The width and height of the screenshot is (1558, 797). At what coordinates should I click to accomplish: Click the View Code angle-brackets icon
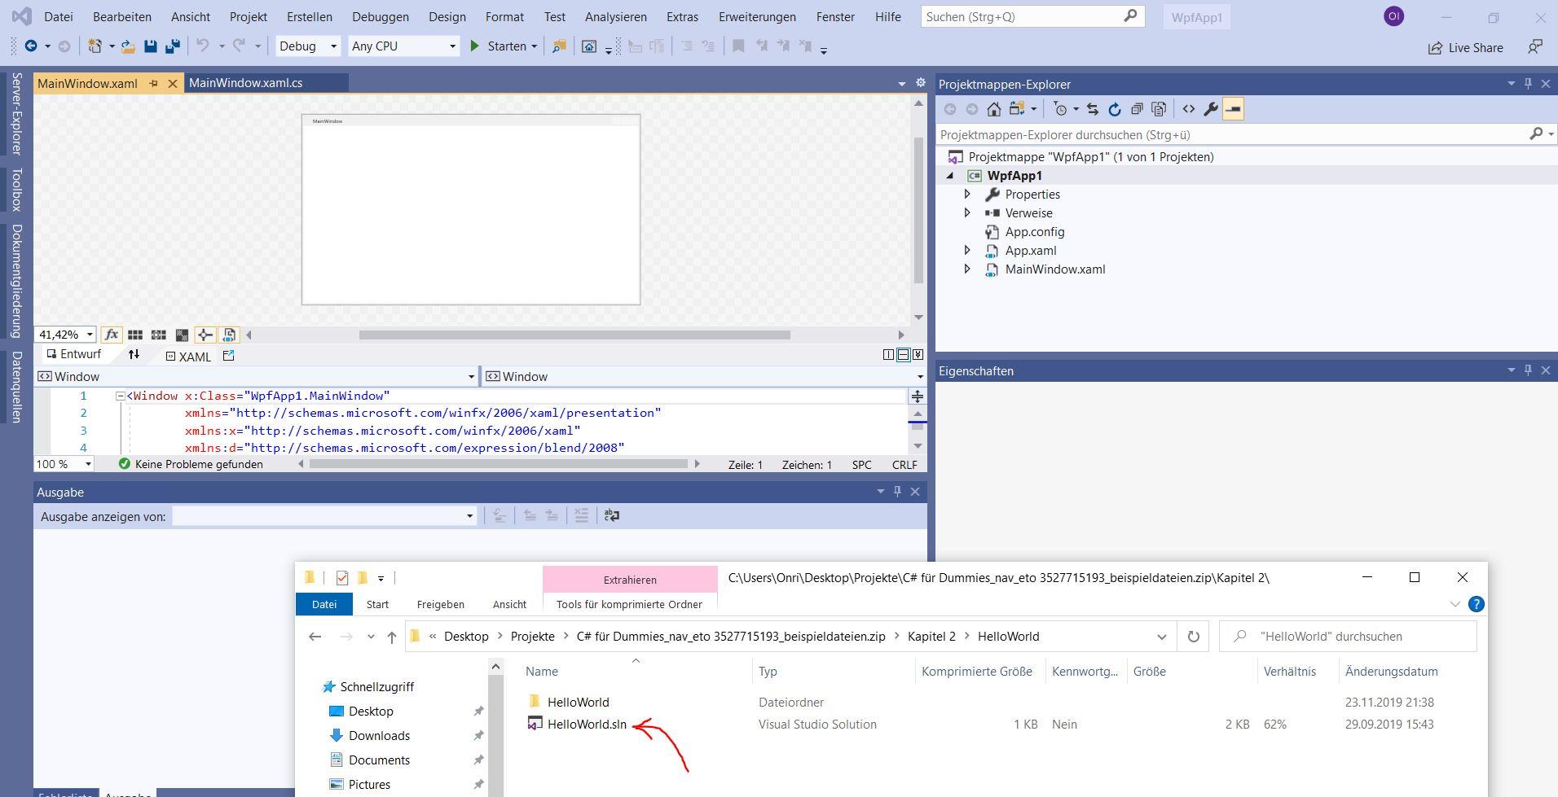[1189, 109]
